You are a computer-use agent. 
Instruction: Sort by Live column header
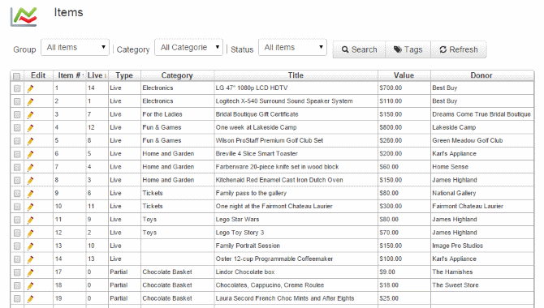click(97, 75)
